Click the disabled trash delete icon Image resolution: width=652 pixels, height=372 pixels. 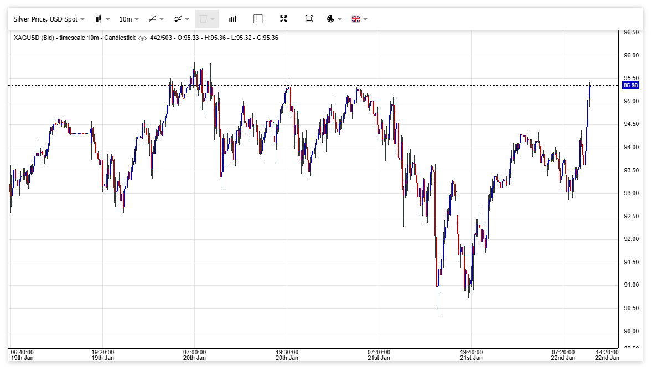click(x=206, y=19)
